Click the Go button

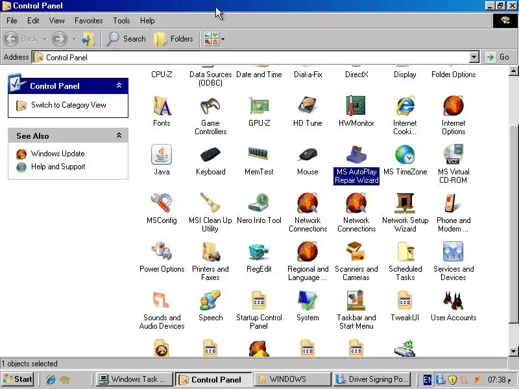(498, 57)
